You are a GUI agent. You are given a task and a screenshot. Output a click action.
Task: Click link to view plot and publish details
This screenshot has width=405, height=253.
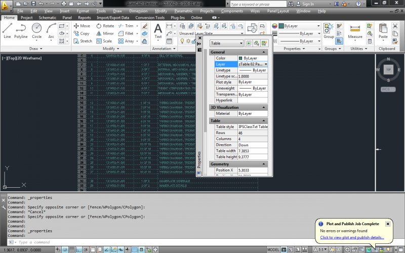pos(352,237)
